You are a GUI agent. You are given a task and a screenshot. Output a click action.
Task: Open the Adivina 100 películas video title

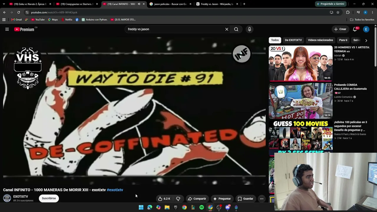350,126
